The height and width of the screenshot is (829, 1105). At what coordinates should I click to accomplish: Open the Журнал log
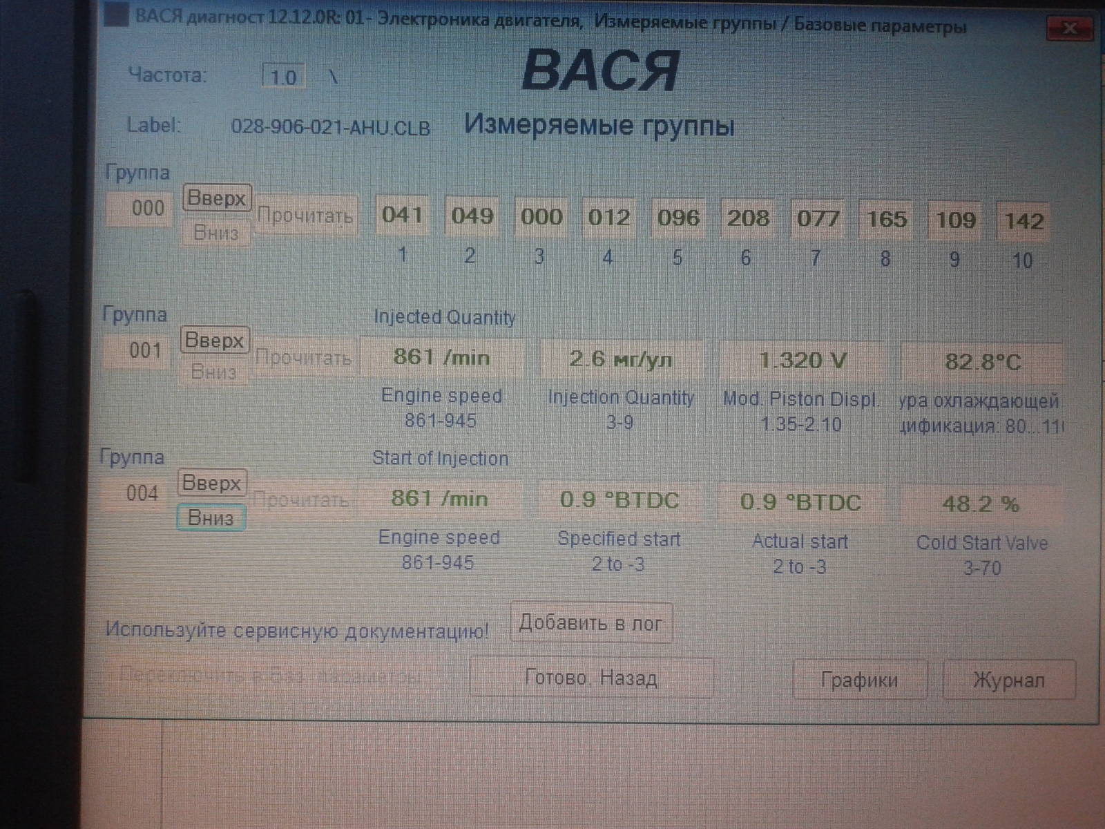[1008, 680]
